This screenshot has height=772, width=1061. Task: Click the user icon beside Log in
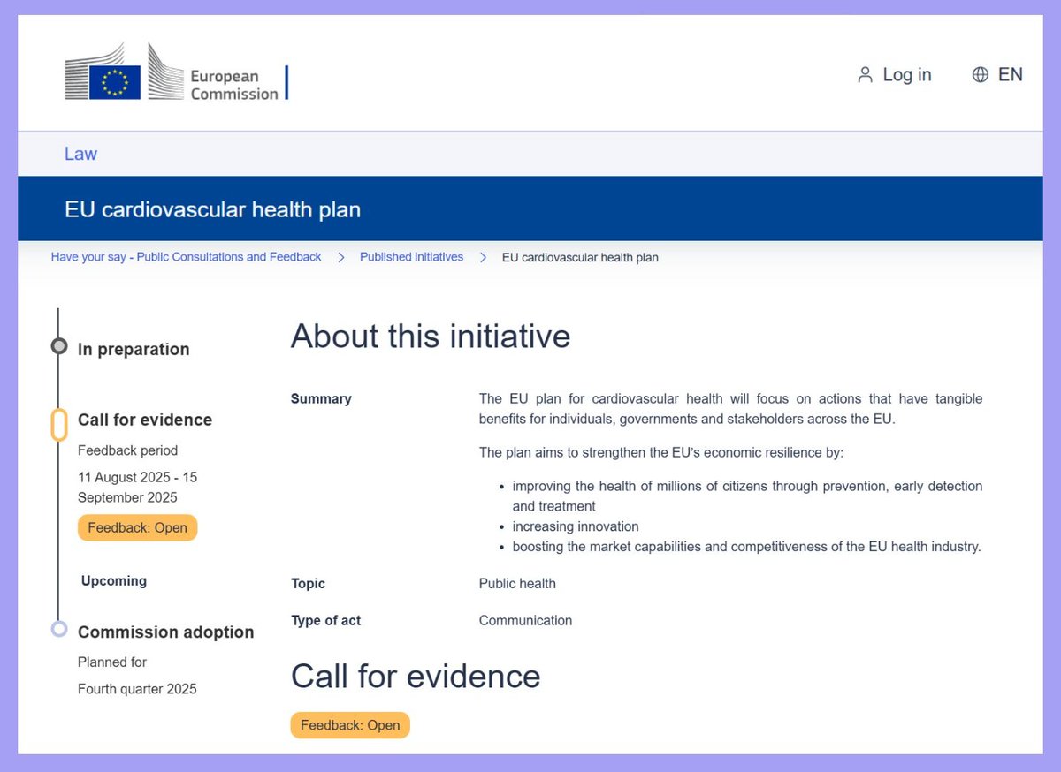[x=865, y=75]
